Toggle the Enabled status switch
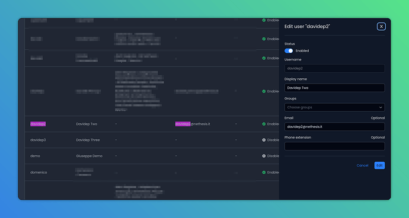The height and width of the screenshot is (218, 409). click(289, 51)
